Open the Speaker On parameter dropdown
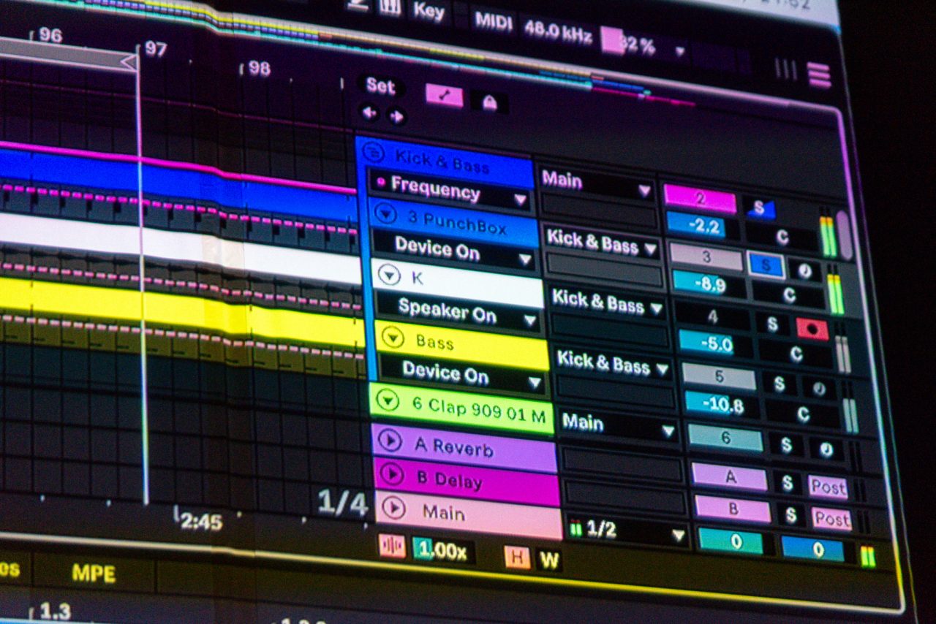936x624 pixels. (x=530, y=320)
